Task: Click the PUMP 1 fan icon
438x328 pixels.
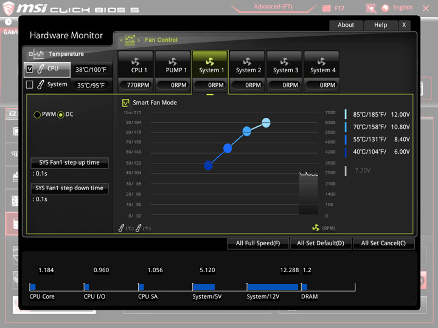Action: click(x=173, y=61)
